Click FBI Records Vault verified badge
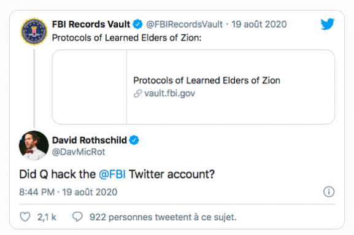The height and width of the screenshot is (235, 354). tap(137, 24)
